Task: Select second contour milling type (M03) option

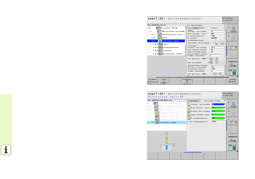Action: click(x=220, y=74)
